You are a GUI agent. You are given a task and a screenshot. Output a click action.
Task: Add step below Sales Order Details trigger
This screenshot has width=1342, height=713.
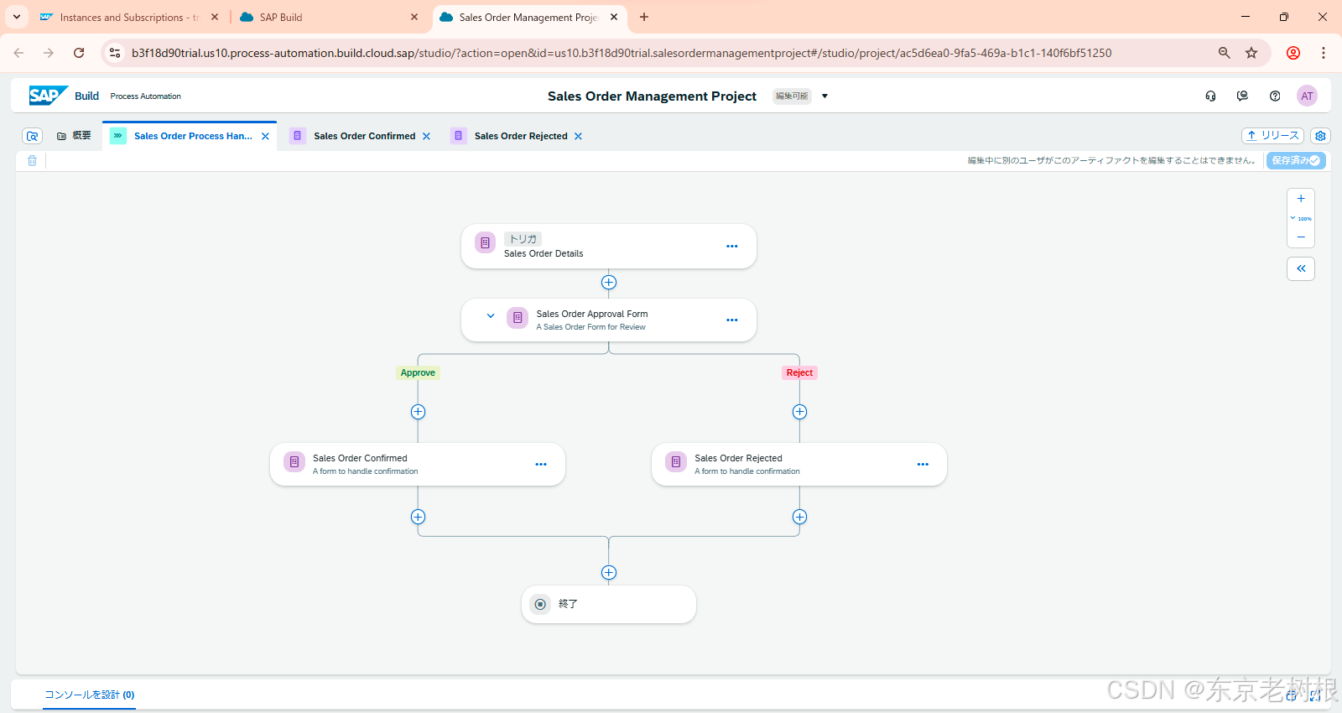point(609,283)
